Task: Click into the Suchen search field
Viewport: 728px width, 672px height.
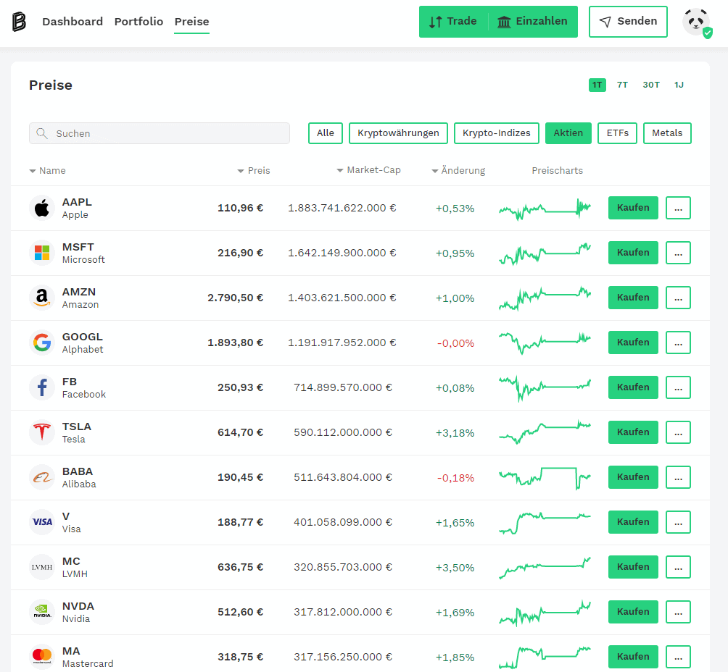Action: click(x=160, y=133)
